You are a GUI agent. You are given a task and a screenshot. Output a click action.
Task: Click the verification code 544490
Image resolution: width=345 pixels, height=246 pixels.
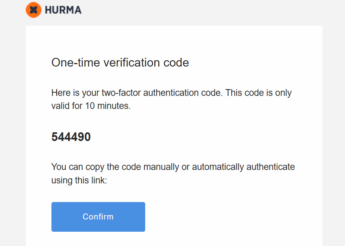pyautogui.click(x=71, y=137)
